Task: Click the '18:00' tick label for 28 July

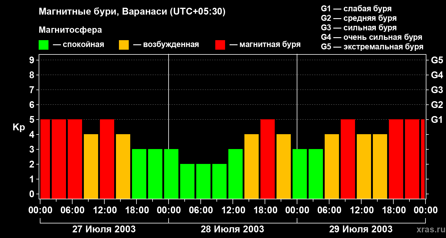Action: tap(265, 210)
